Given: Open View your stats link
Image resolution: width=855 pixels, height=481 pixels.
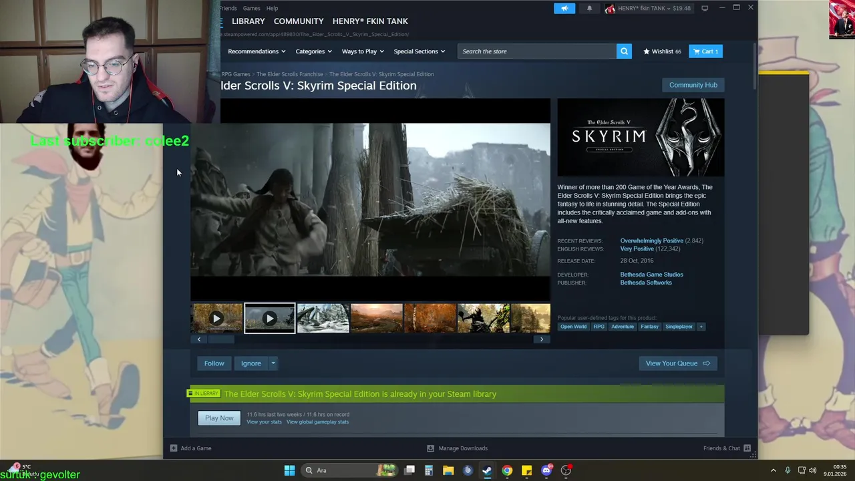Looking at the screenshot, I should 264,422.
